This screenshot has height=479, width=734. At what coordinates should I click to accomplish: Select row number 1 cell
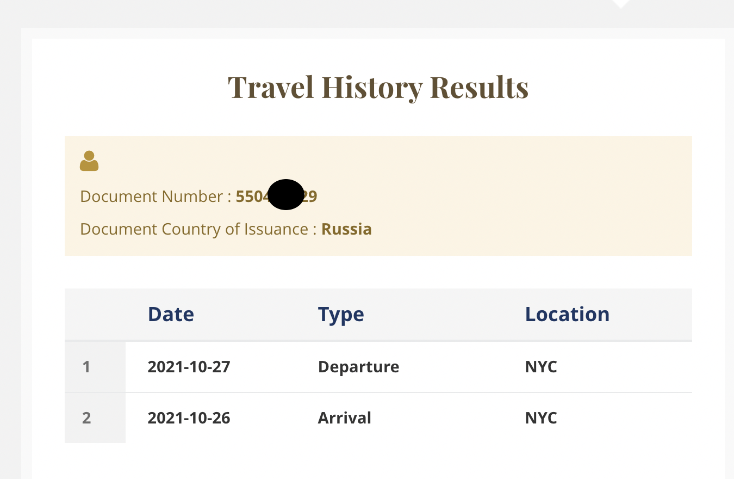coord(95,367)
